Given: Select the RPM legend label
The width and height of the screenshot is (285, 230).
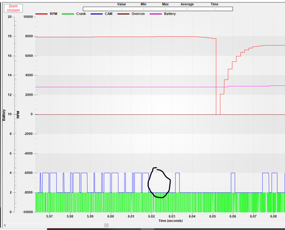Looking at the screenshot, I should point(53,14).
